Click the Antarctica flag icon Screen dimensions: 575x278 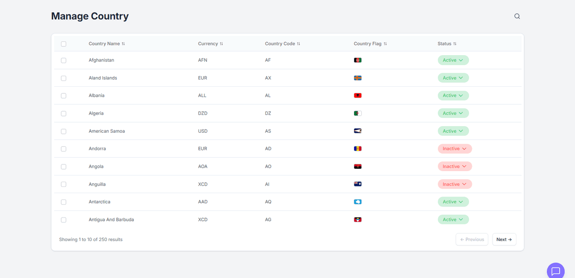click(x=357, y=201)
